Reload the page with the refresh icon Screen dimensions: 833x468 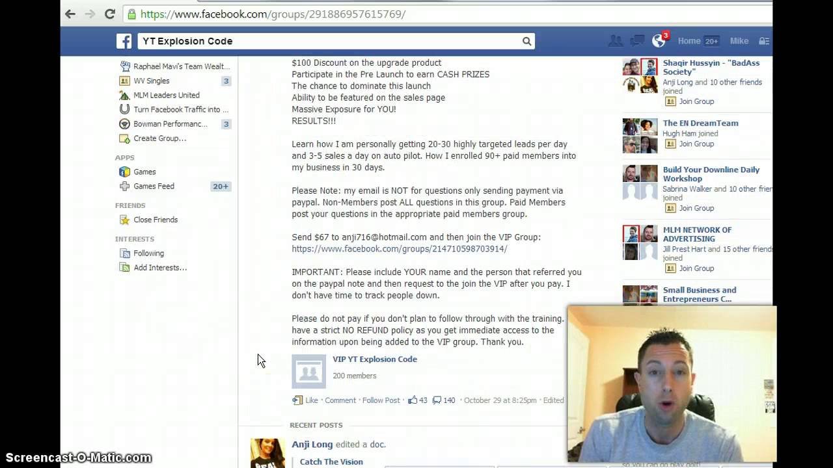pyautogui.click(x=110, y=14)
